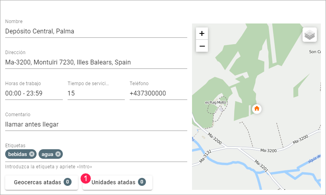Viewport: 326px width, 195px height.
Task: Remove the 'agua' tag
Action: (58, 154)
